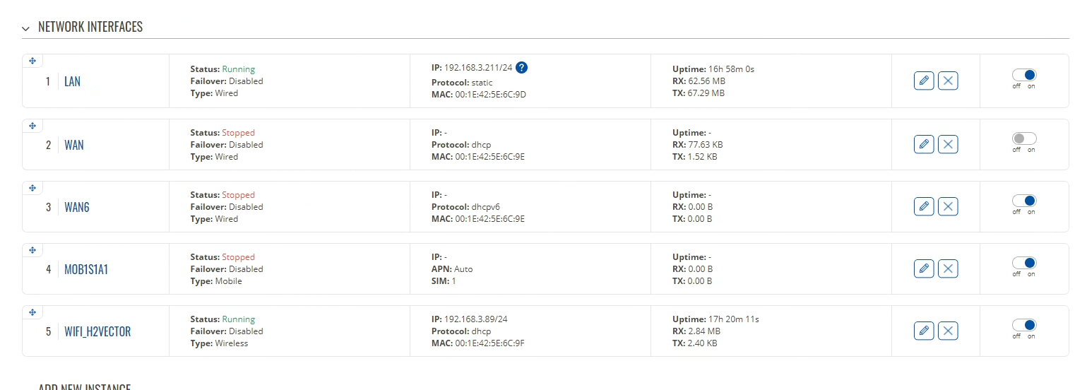Click the move handle on WAN6 row
This screenshot has height=390, width=1087.
coord(32,188)
